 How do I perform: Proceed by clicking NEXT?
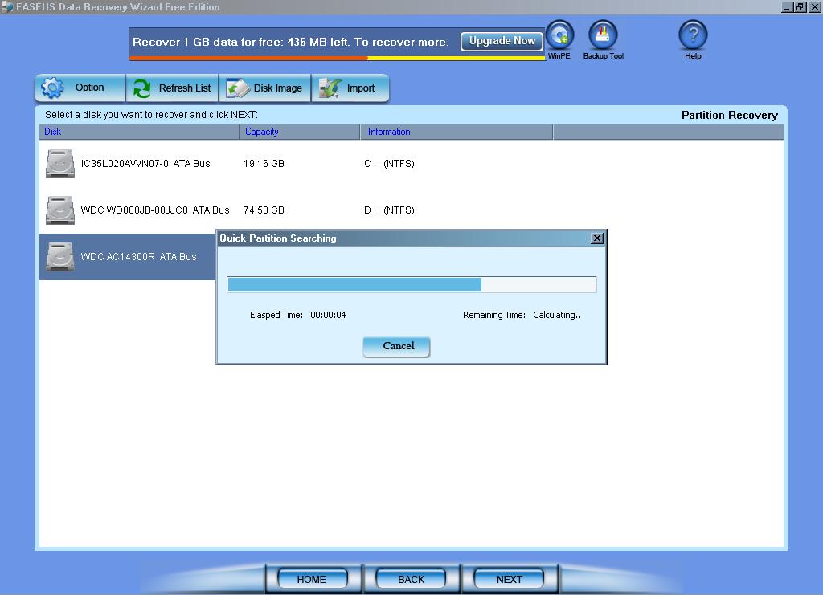point(509,579)
